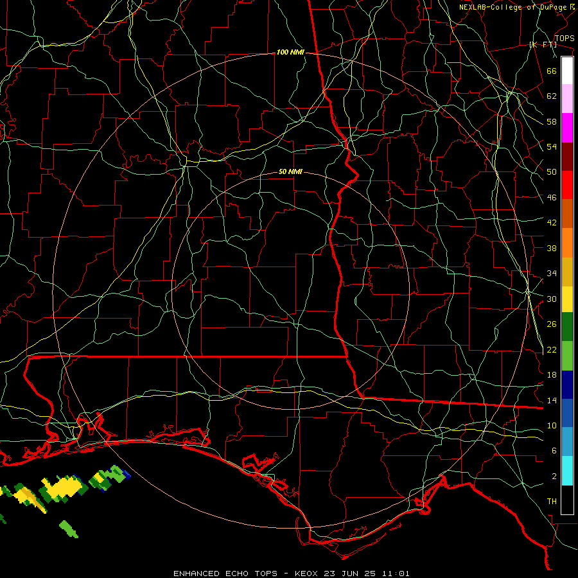
Task: Click the '[K FT]' units label
Action: tap(543, 44)
